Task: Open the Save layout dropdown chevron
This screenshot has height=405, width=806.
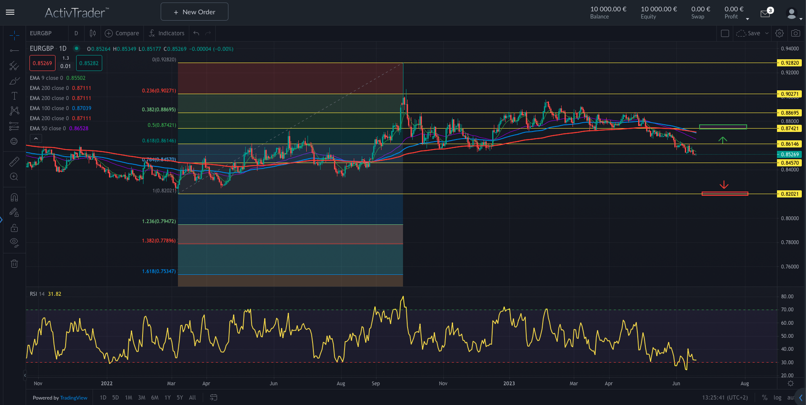Action: click(766, 33)
